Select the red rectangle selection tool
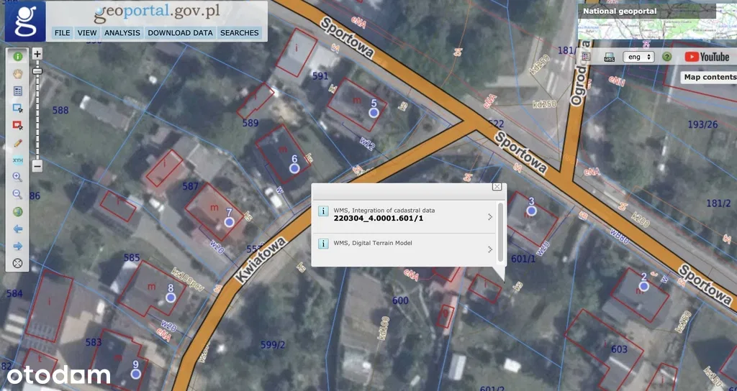This screenshot has height=391, width=737. coord(18,125)
